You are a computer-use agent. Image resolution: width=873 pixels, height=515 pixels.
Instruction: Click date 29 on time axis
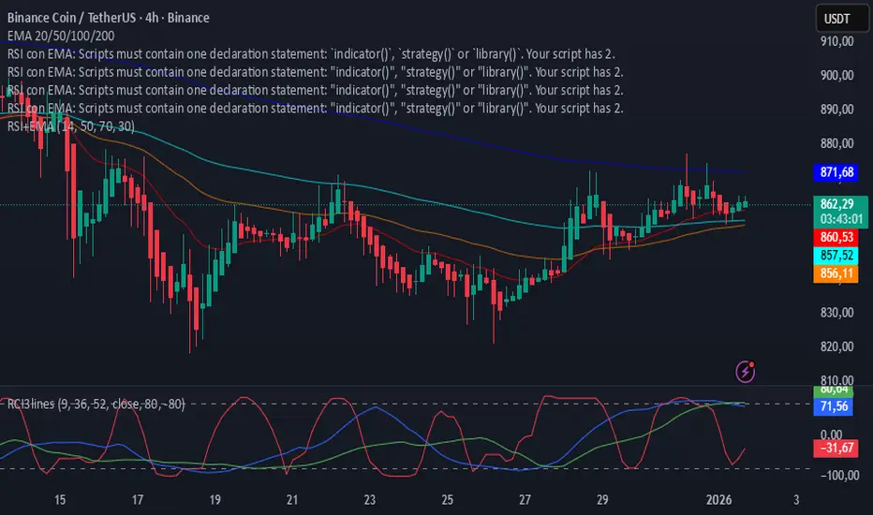click(x=602, y=500)
